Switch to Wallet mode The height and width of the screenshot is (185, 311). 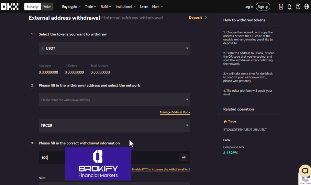tap(47, 7)
